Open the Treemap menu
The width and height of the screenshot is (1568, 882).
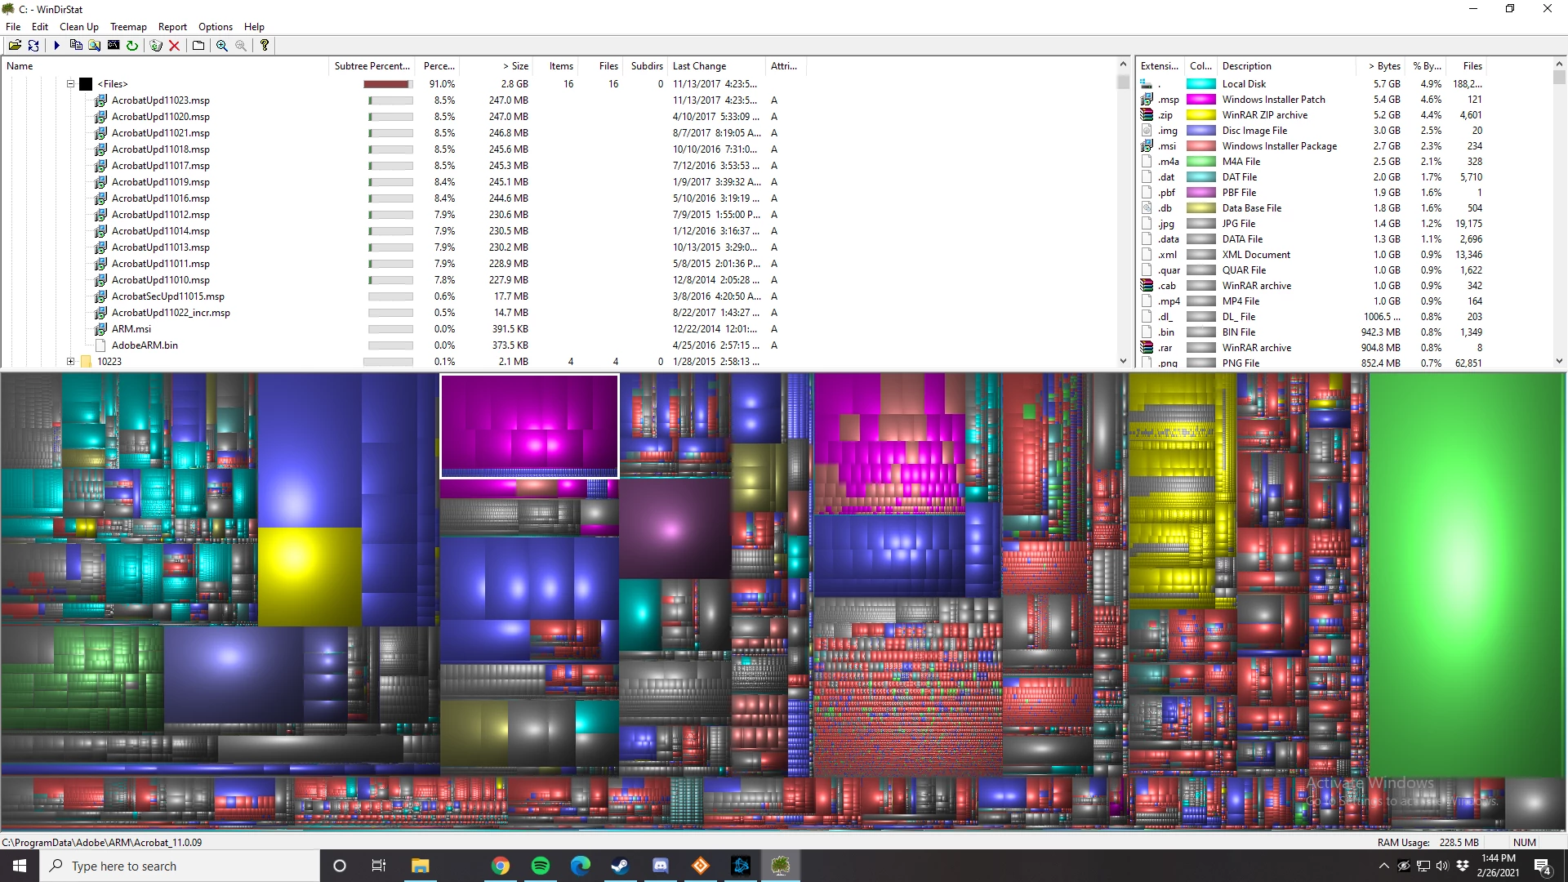[x=128, y=27]
